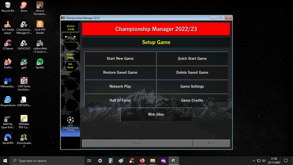Select the Alice in Wonderland desktop icon
This screenshot has height=165, width=293.
40,9
